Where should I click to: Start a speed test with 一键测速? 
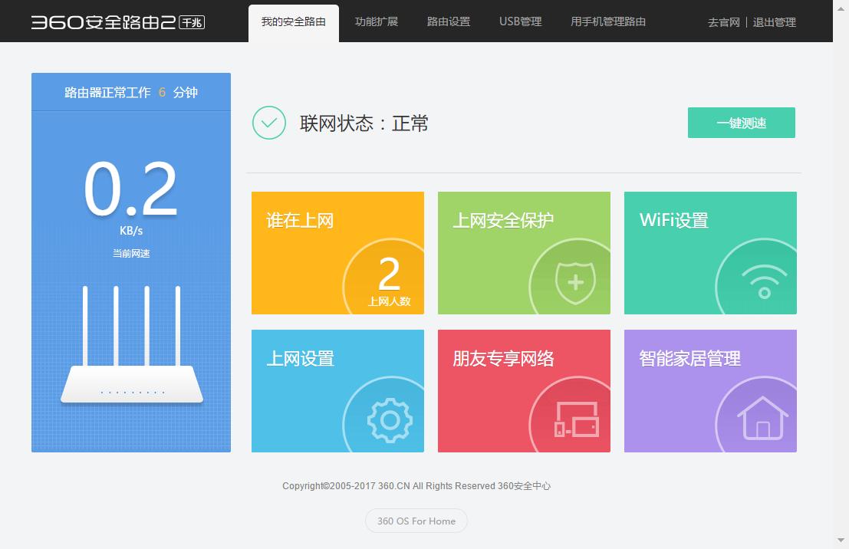point(741,122)
